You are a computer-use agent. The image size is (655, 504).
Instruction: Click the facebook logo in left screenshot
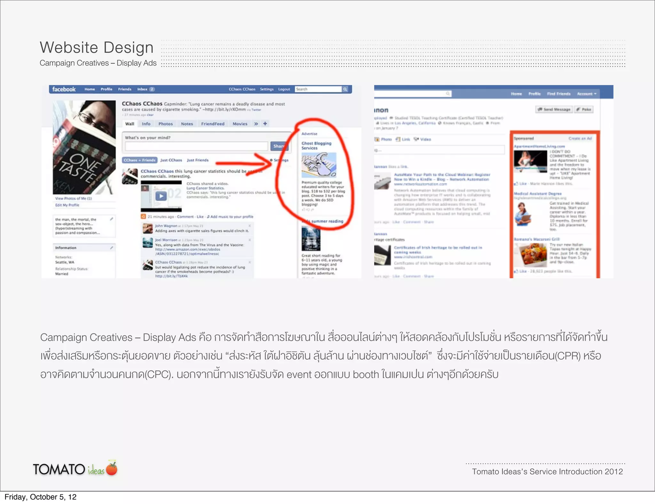point(64,89)
